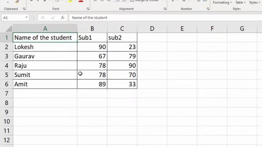This screenshot has height=147, width=262.
Task: Select Amit's sub2 score 33
Action: point(122,84)
